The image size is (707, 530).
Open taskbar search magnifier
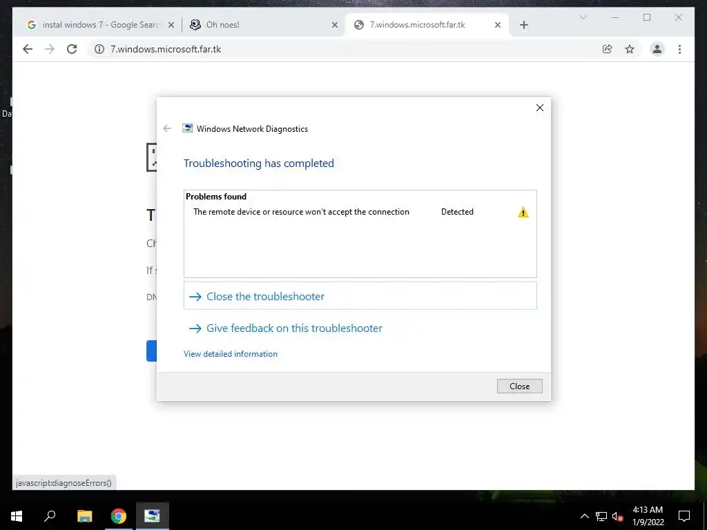[x=50, y=516]
